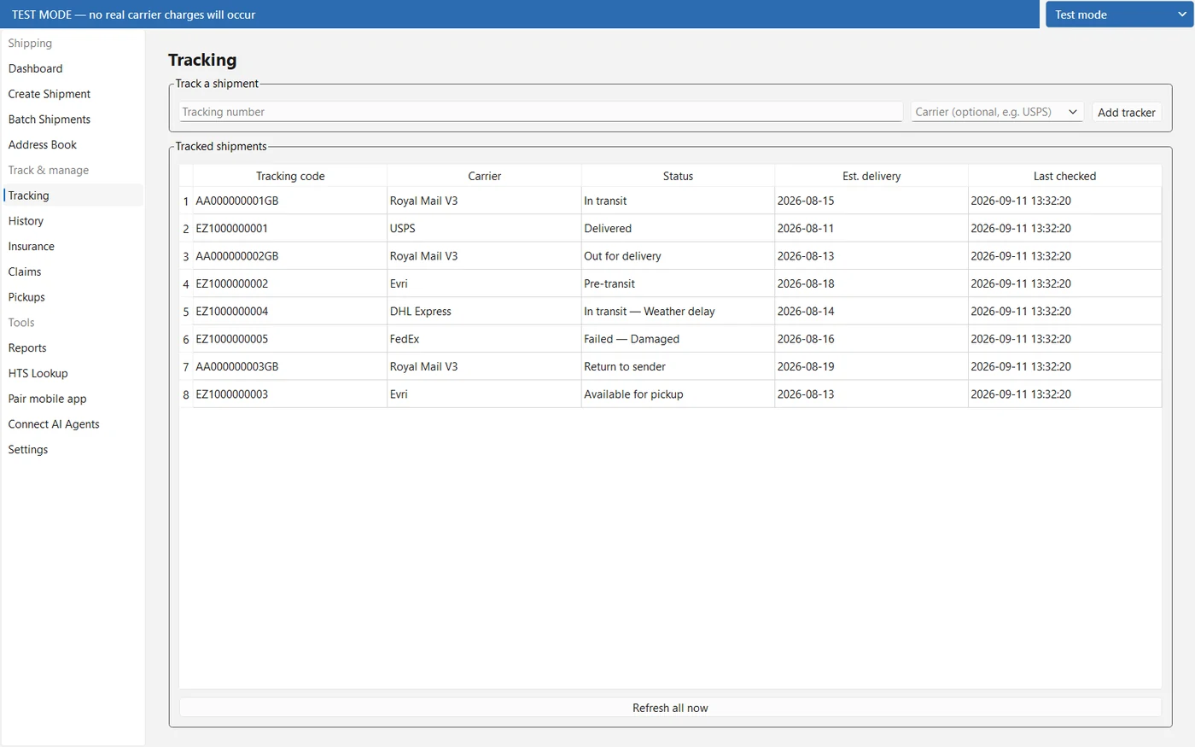Click the Out for delivery status
Viewport: 1195px width, 747px height.
[678, 256]
